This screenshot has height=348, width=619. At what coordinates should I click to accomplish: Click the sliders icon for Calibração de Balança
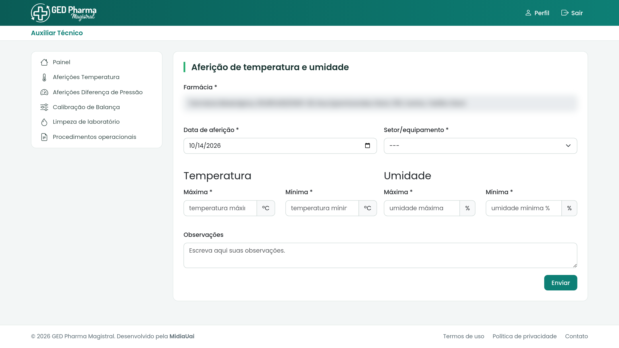(x=44, y=107)
